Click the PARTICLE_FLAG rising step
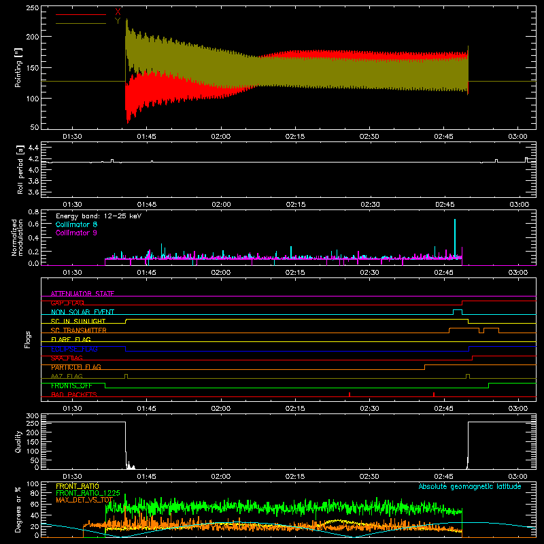Screen dimensions: 544x544 pyautogui.click(x=424, y=367)
